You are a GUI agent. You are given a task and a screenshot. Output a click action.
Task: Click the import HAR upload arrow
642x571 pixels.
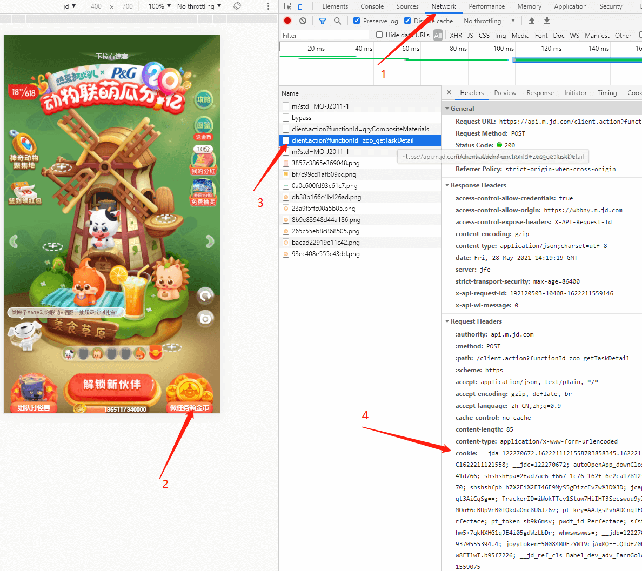[532, 21]
